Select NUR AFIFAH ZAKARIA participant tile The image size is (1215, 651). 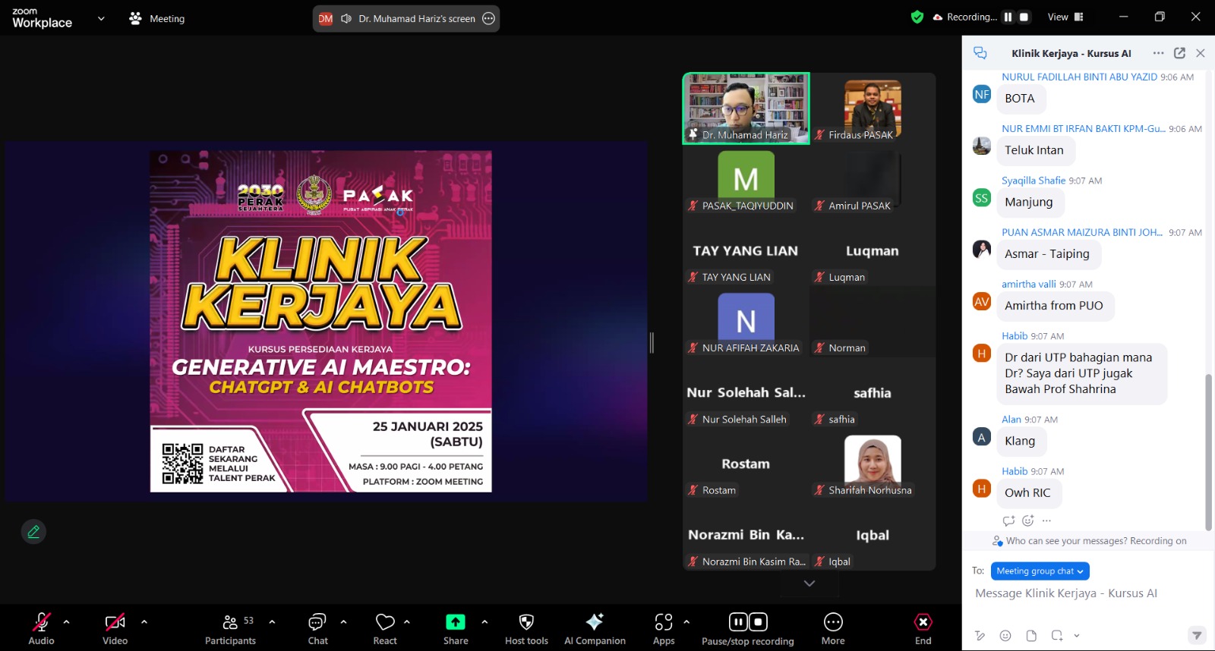pyautogui.click(x=746, y=321)
